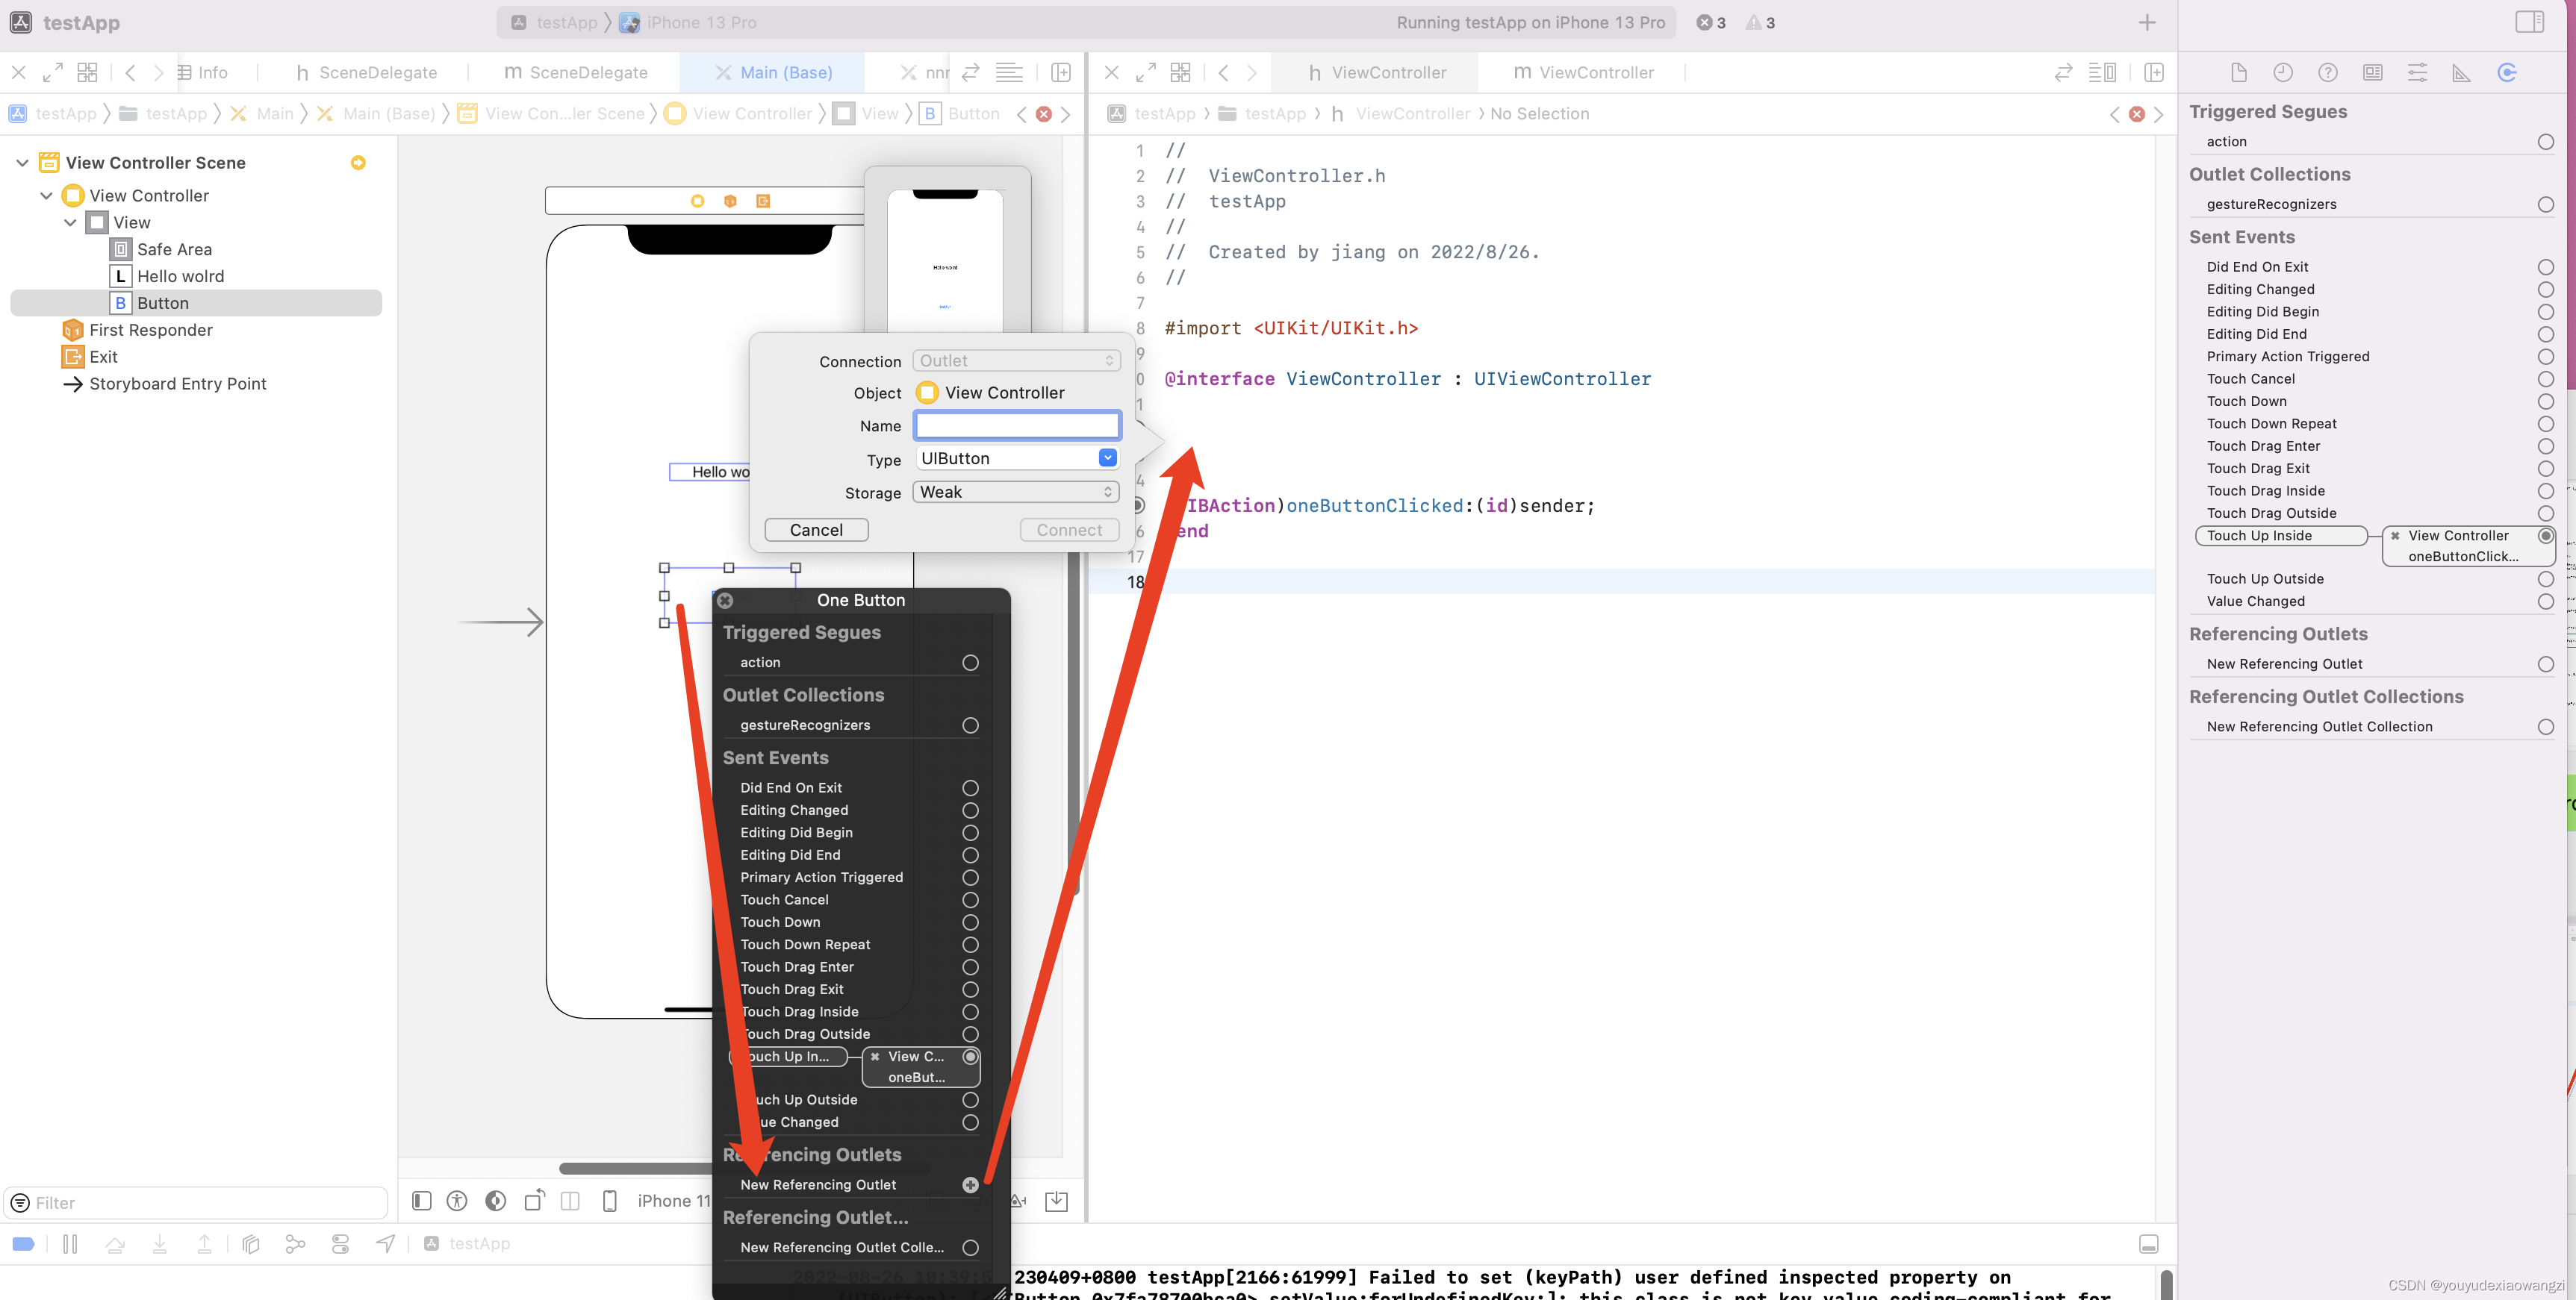Click the Value Changed connection circle in inspector

pyautogui.click(x=2545, y=601)
